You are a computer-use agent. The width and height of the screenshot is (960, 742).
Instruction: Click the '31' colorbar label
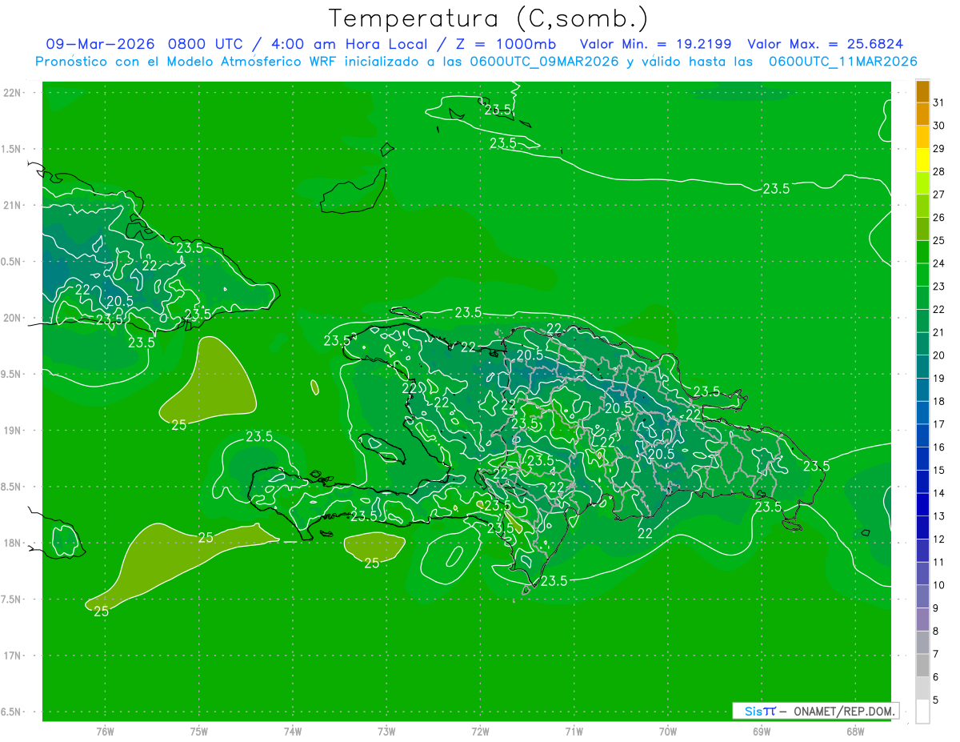pos(938,102)
